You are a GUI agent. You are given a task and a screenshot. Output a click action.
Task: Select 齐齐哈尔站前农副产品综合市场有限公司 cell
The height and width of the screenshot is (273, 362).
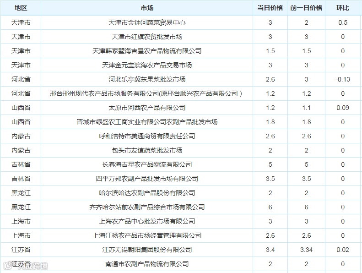coord(147,207)
